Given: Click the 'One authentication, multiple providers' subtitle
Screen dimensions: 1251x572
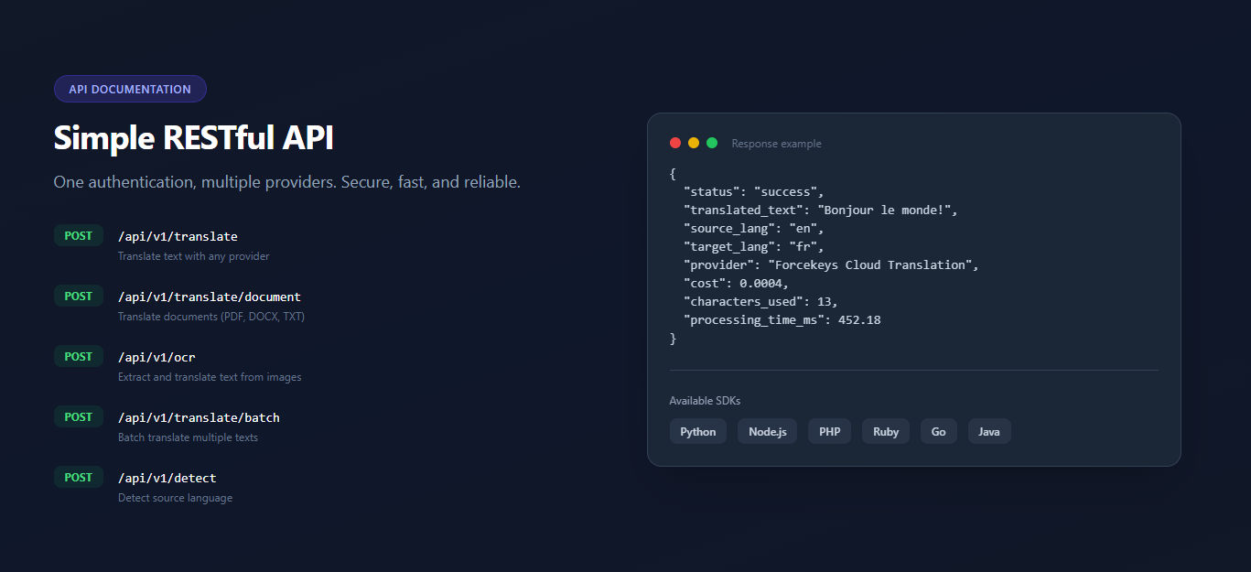Looking at the screenshot, I should coord(287,182).
